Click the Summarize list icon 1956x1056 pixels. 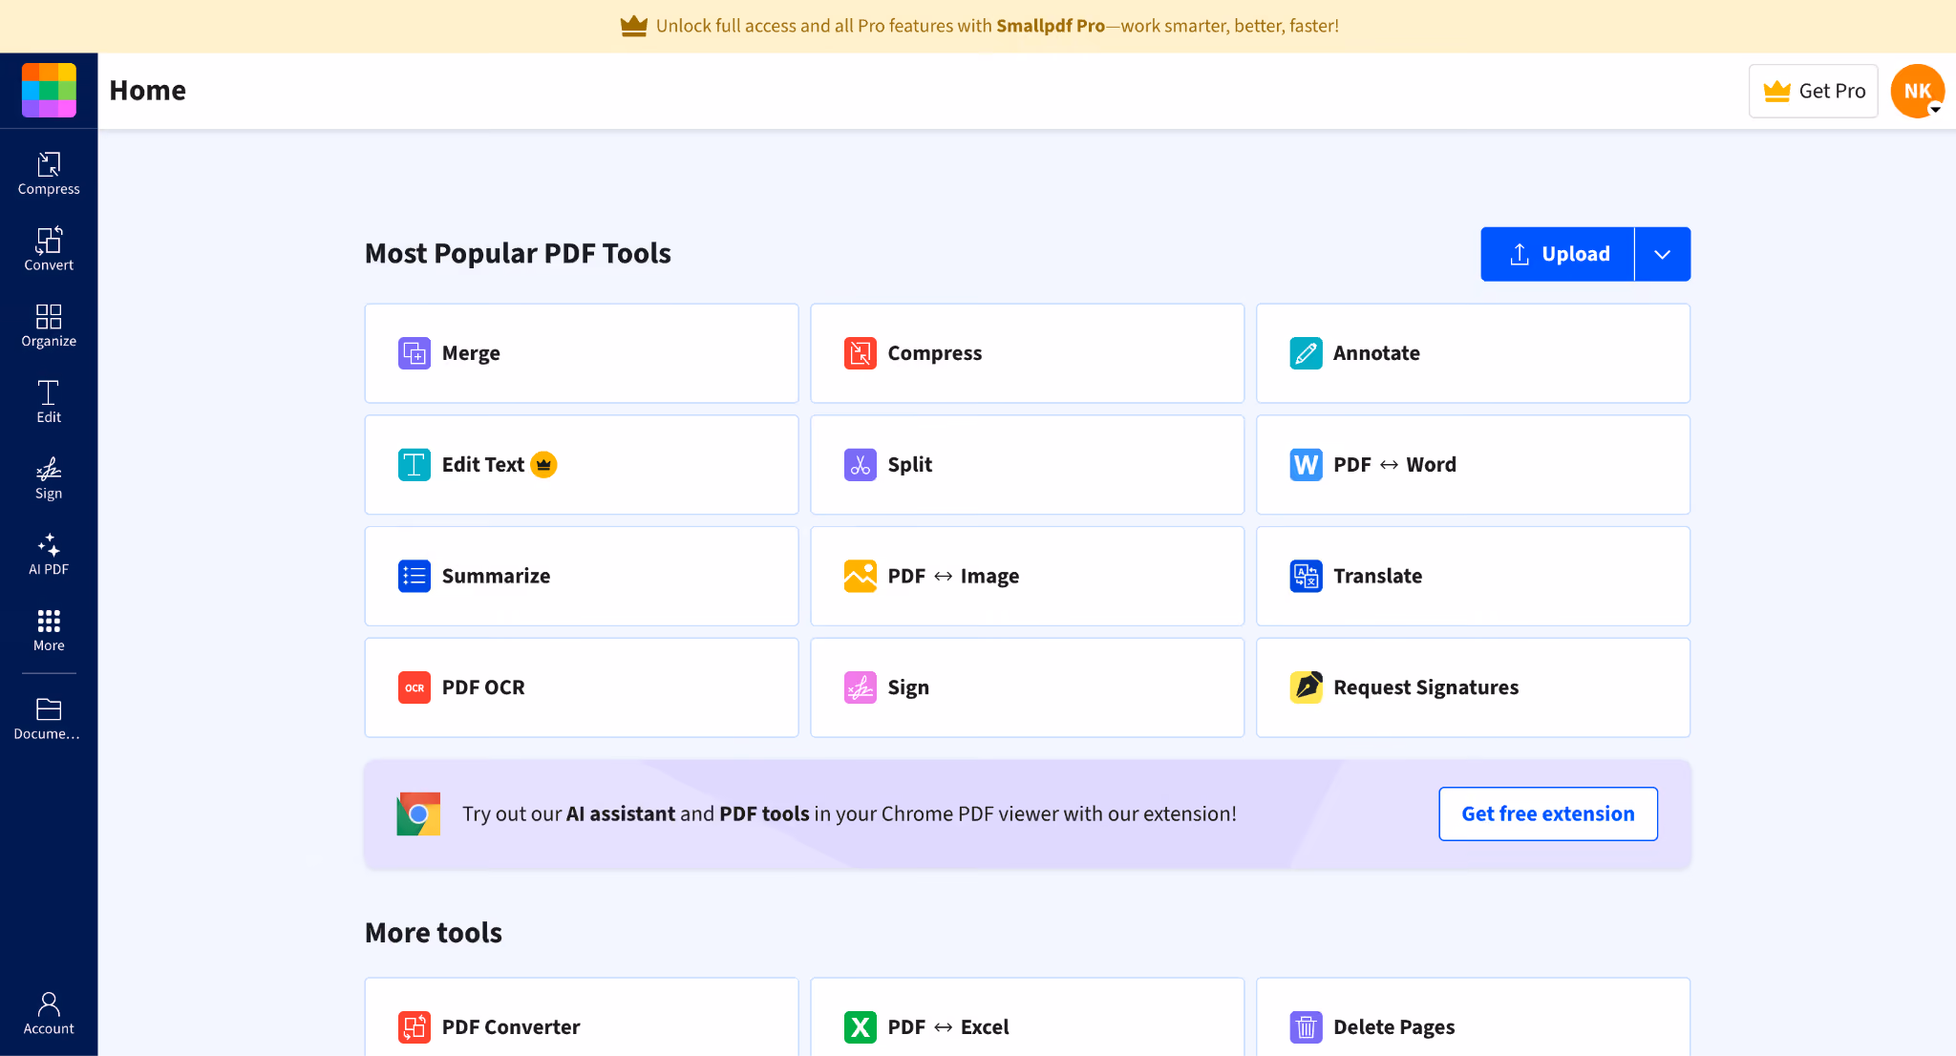pos(415,577)
